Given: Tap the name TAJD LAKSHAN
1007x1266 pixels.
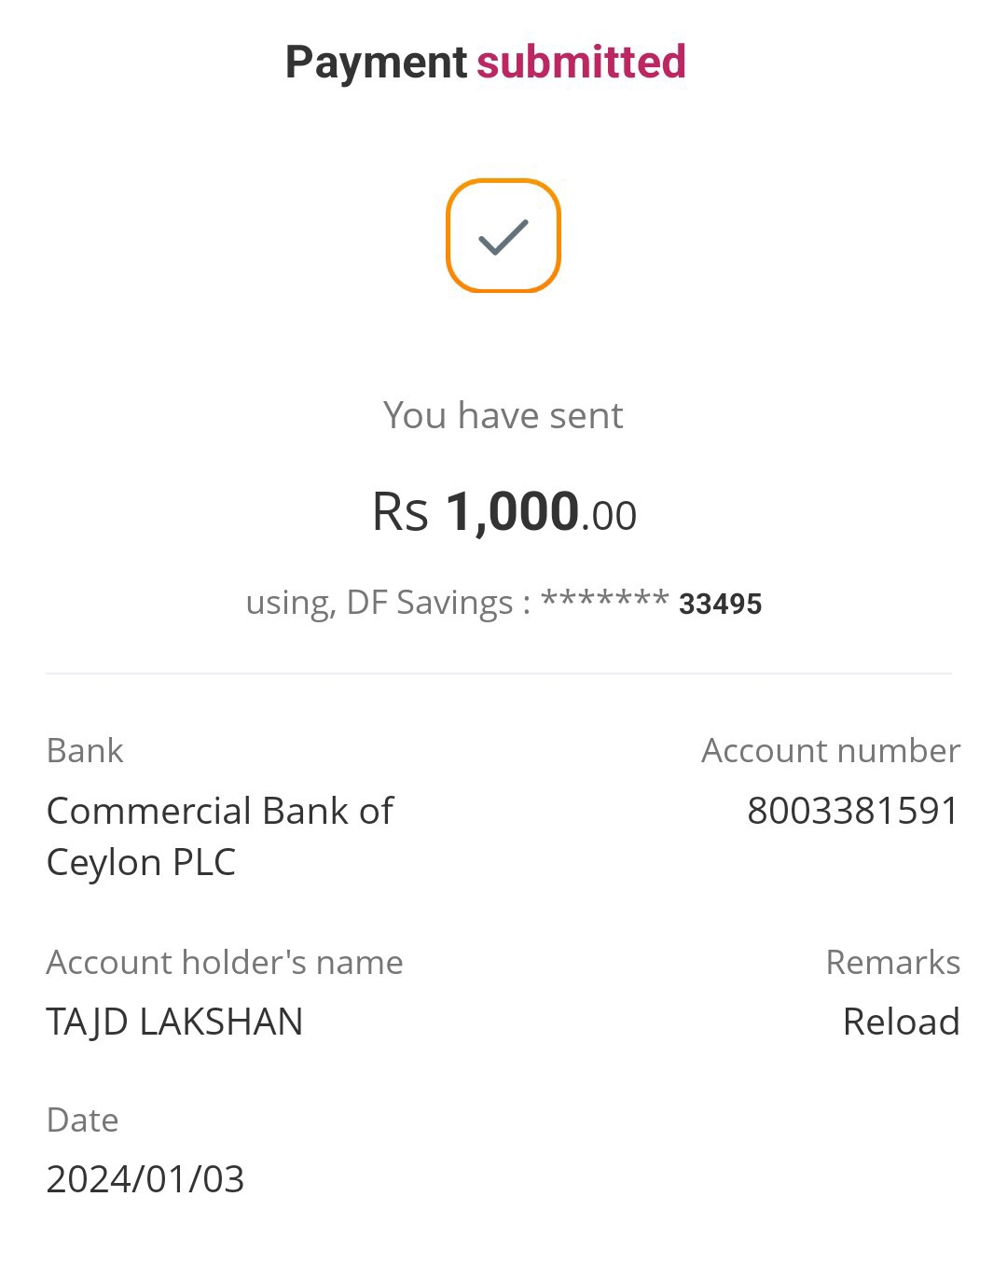Looking at the screenshot, I should pos(174,1022).
